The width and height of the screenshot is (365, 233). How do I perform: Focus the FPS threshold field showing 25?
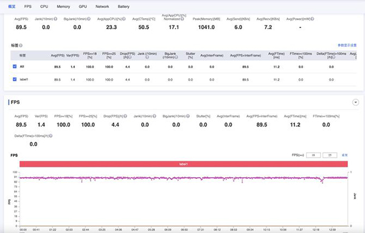tap(330, 155)
